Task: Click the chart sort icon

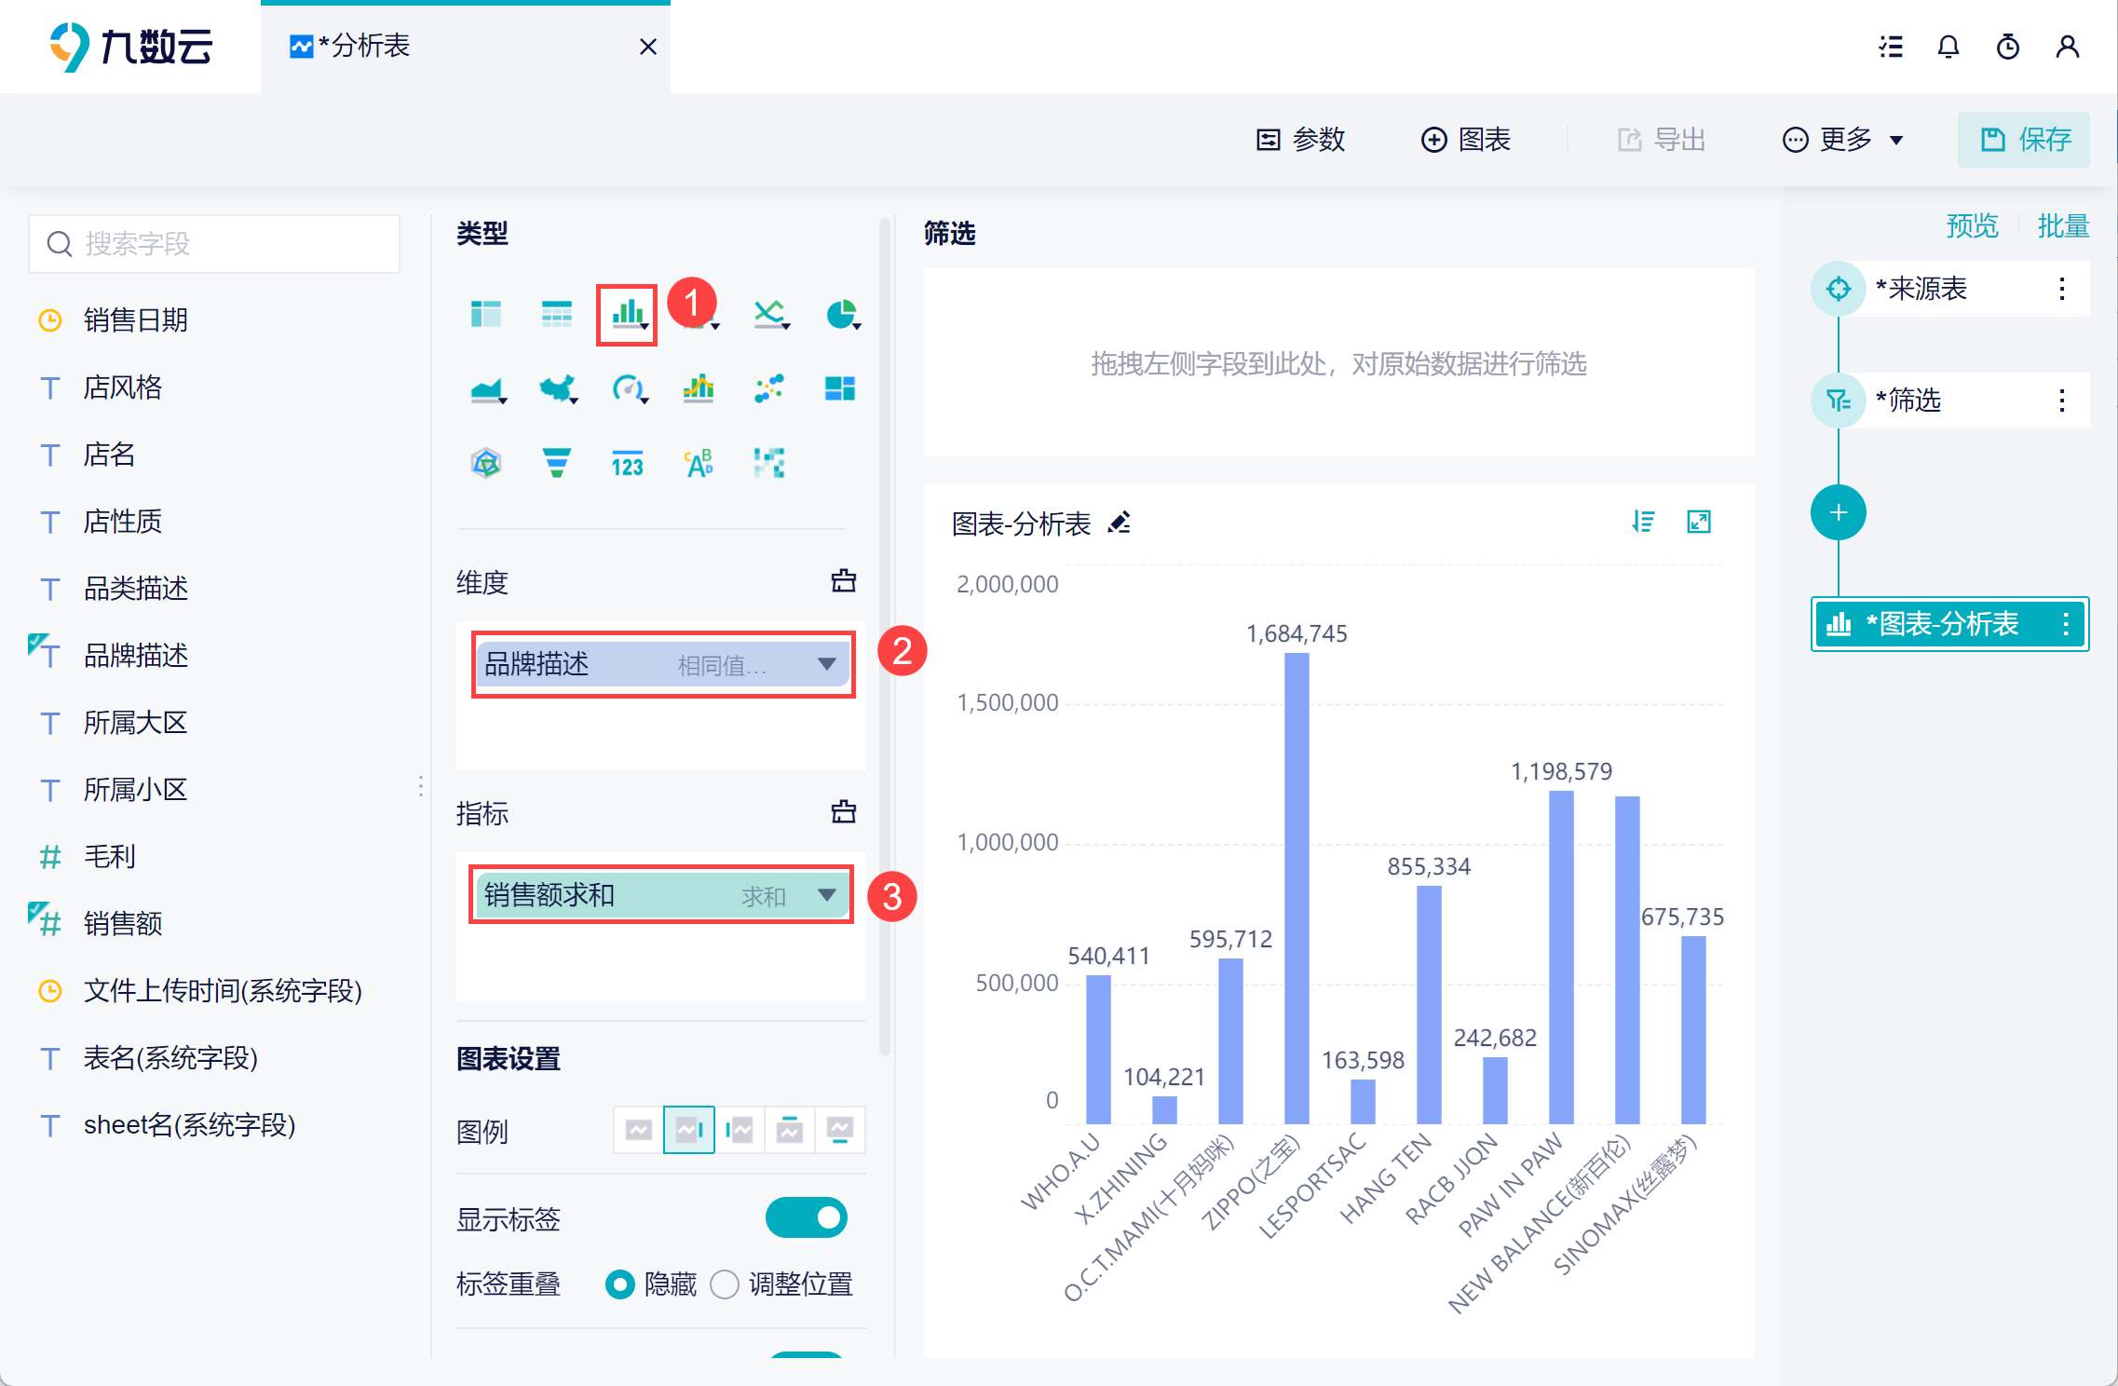Action: point(1643,522)
